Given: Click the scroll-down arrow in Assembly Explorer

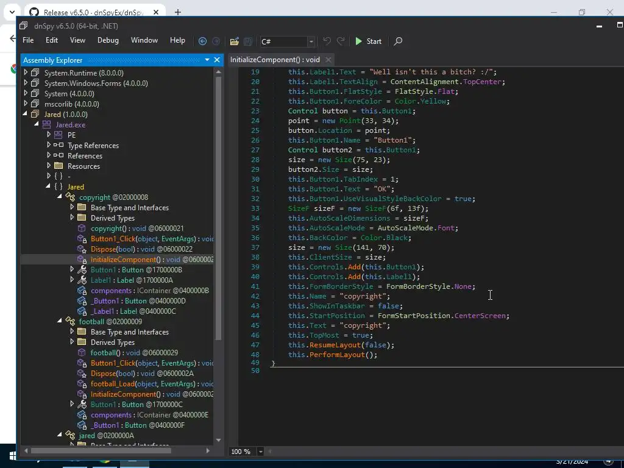Looking at the screenshot, I should tap(218, 440).
